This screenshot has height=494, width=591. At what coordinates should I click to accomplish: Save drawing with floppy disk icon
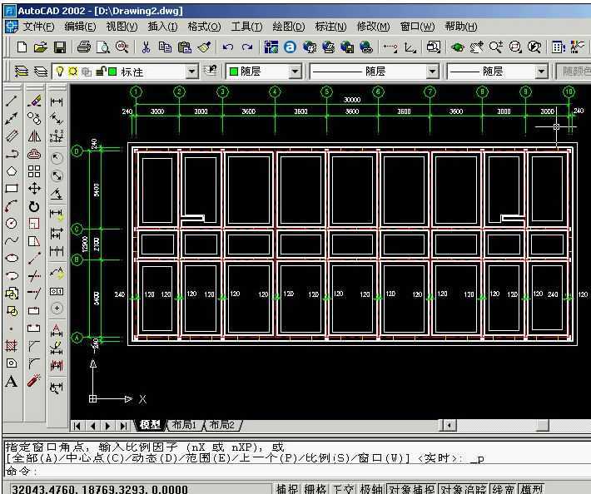point(60,47)
